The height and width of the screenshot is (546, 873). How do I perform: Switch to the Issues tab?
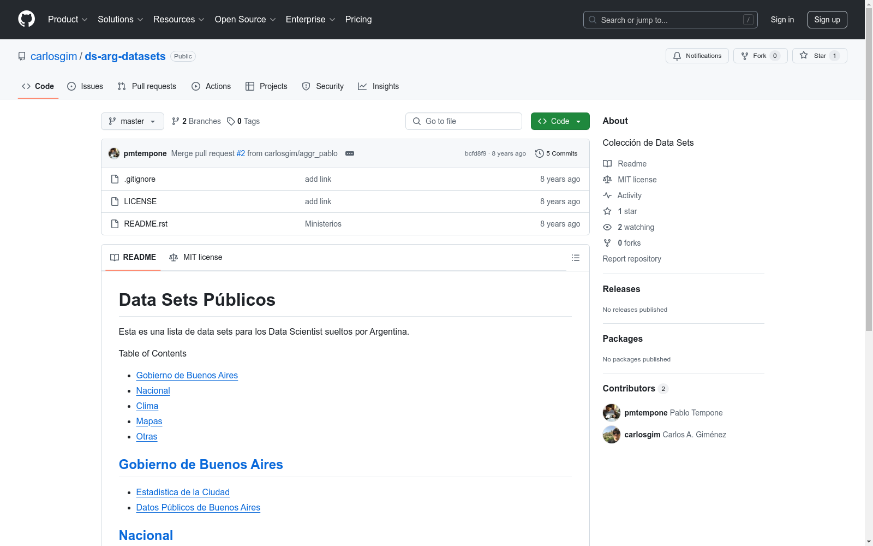(85, 86)
